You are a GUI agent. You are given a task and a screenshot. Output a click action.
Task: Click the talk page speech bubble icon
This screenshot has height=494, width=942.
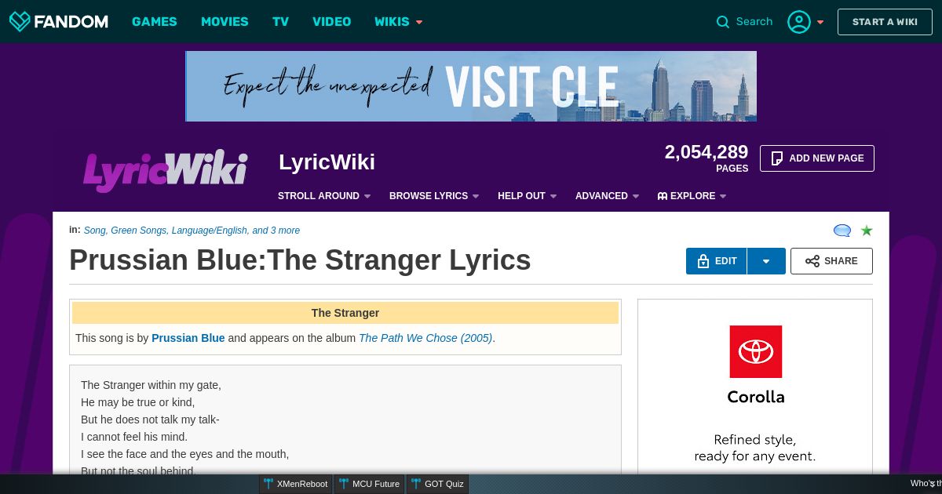coord(842,231)
